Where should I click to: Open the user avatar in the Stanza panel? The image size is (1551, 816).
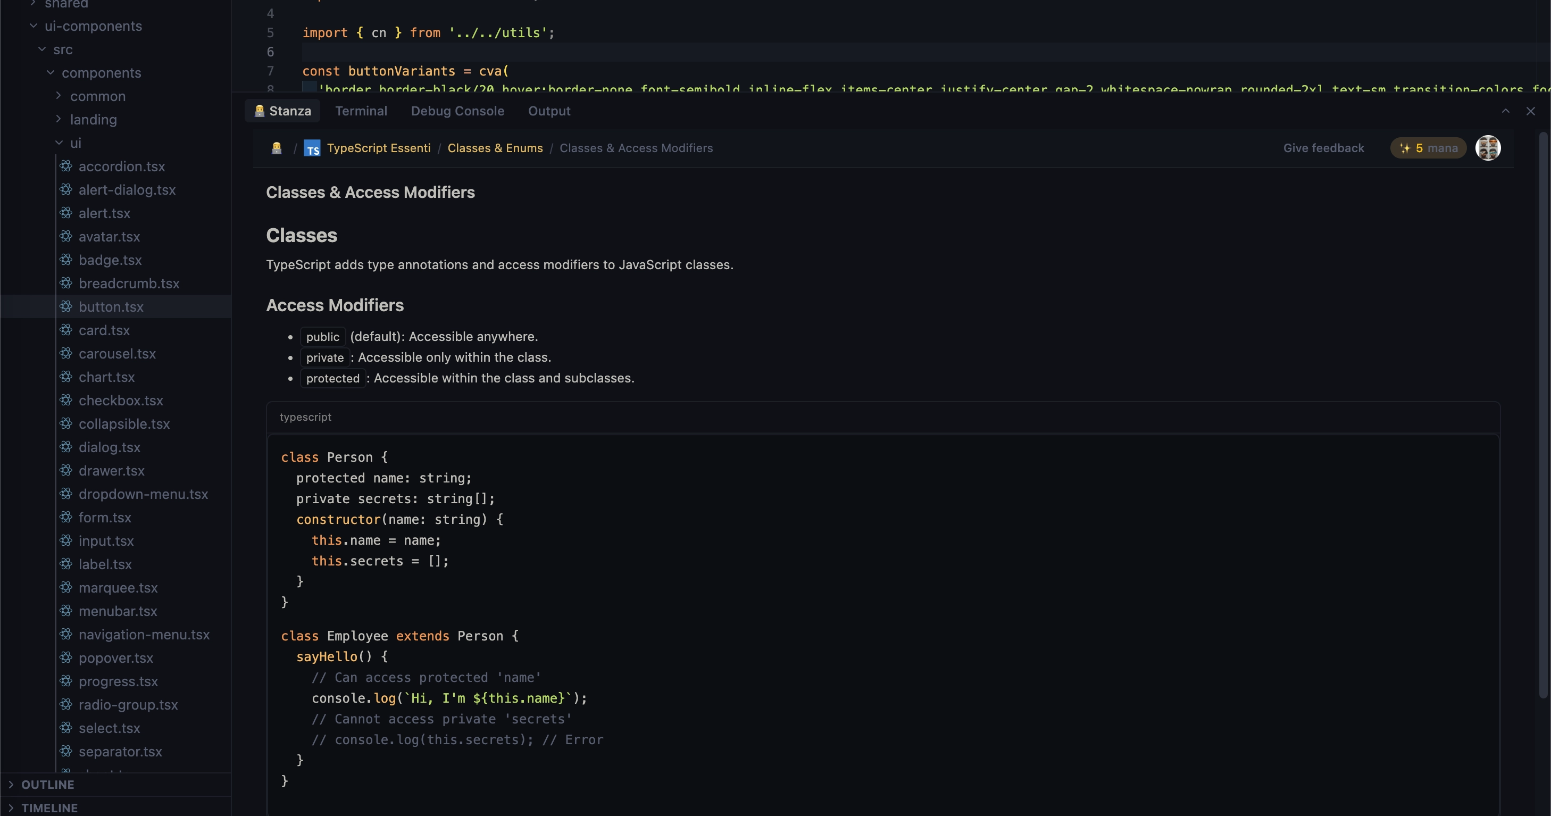(x=1488, y=147)
